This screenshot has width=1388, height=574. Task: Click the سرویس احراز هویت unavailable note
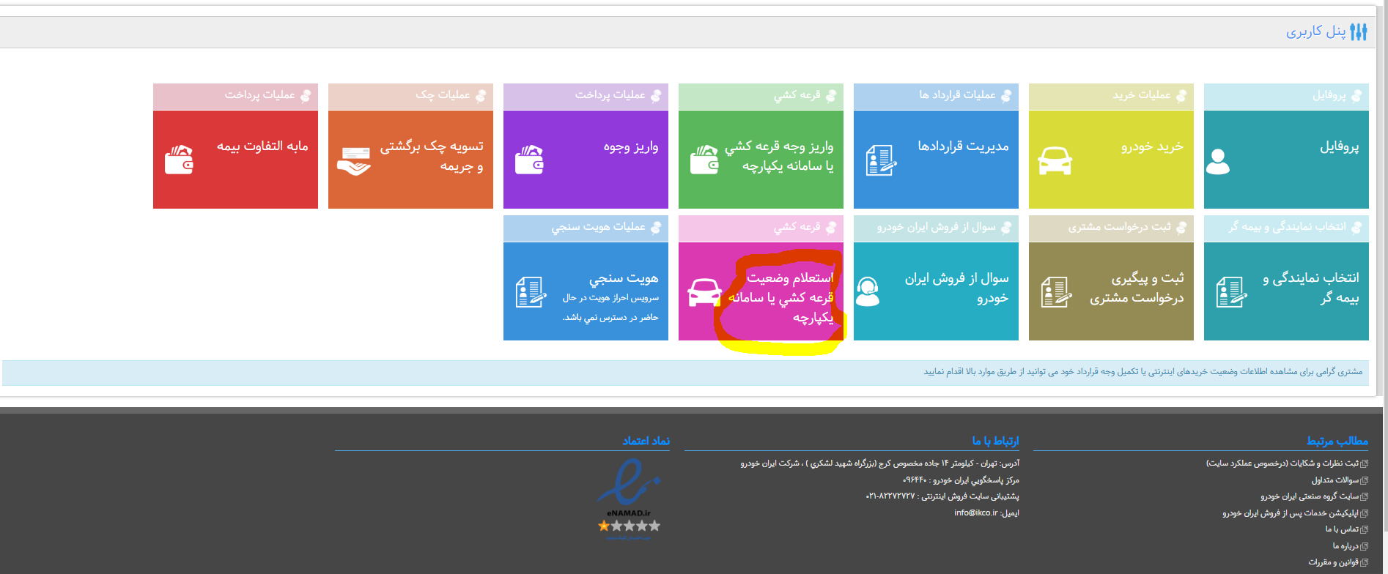pyautogui.click(x=610, y=307)
